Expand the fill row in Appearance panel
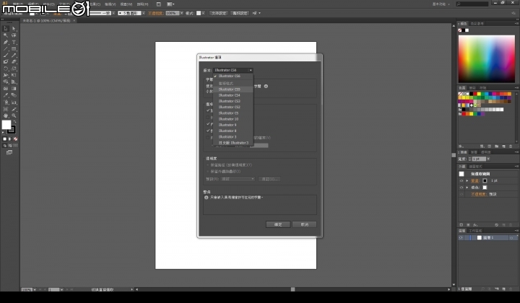The height and width of the screenshot is (303, 520). [x=467, y=188]
